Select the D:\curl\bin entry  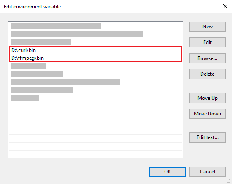[95, 50]
